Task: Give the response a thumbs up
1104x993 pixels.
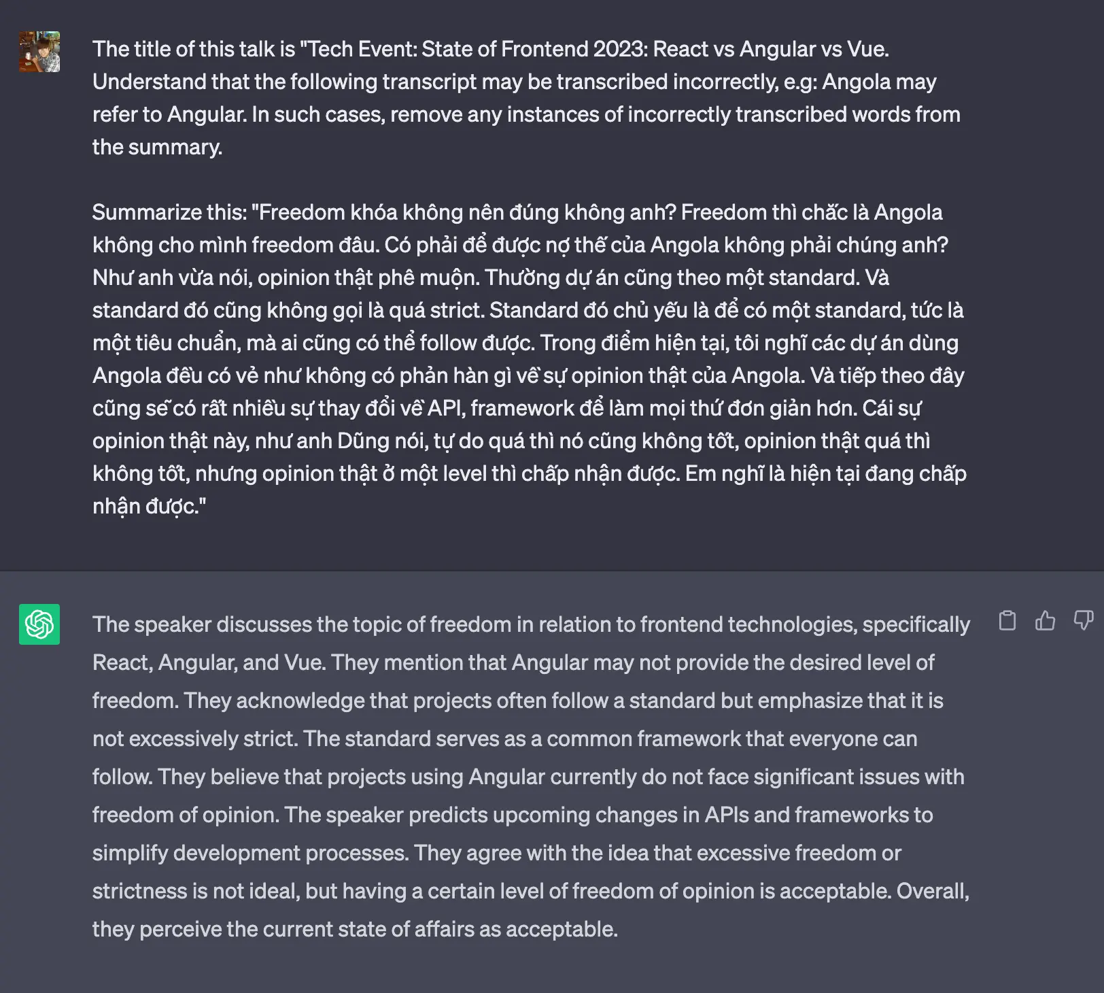Action: click(x=1045, y=620)
